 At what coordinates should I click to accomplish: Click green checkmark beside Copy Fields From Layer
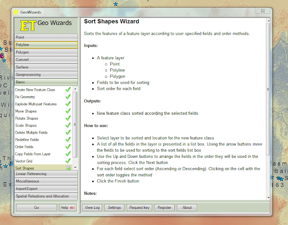pos(68,154)
